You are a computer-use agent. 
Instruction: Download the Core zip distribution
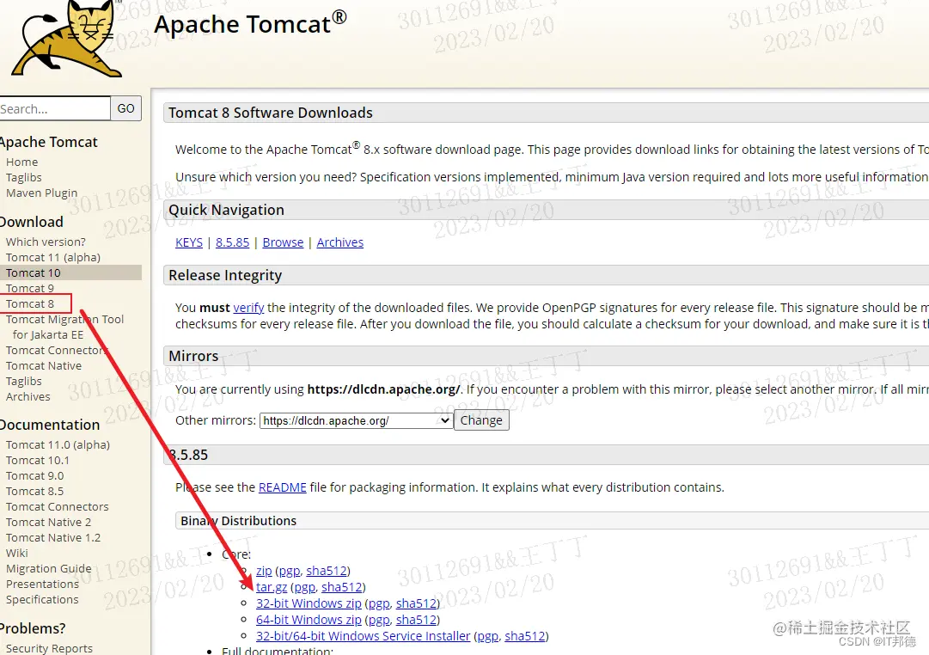tap(264, 571)
